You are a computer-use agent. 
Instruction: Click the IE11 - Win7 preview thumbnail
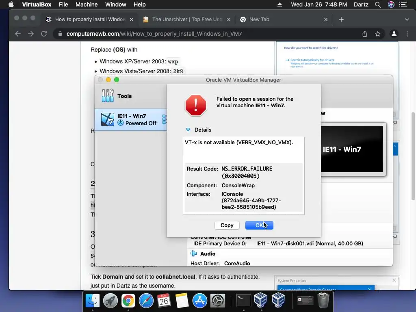352,149
